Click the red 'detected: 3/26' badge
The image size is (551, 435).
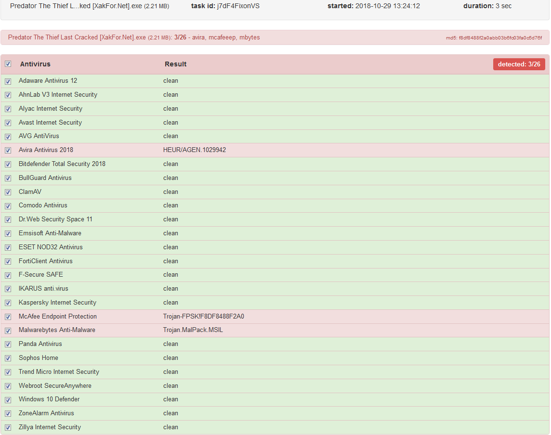pos(519,64)
